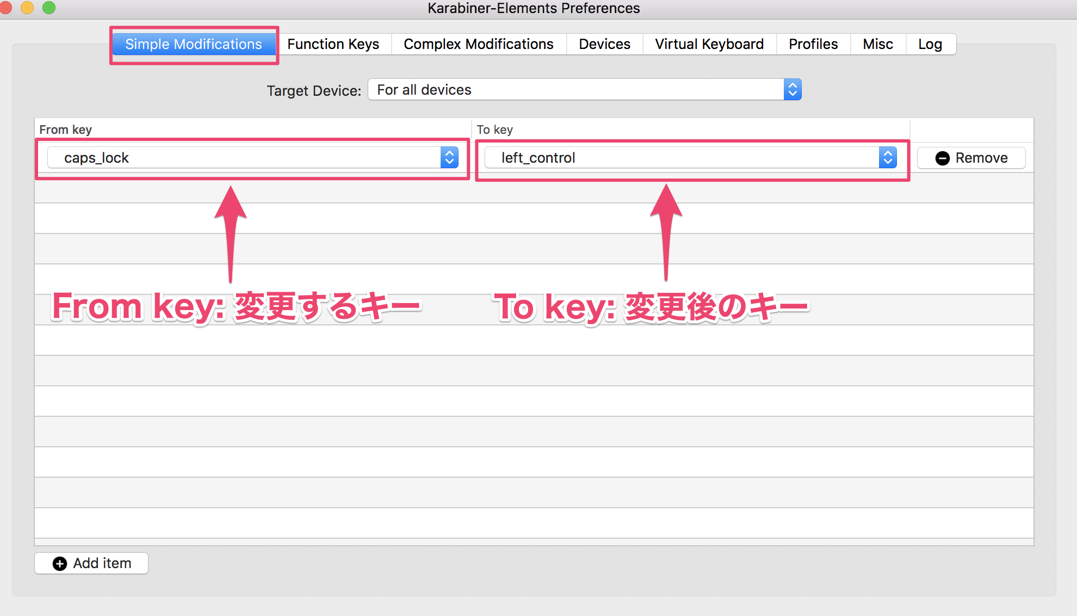This screenshot has height=616, width=1077.
Task: Click the blue arrows in the caps_lock field
Action: [449, 157]
